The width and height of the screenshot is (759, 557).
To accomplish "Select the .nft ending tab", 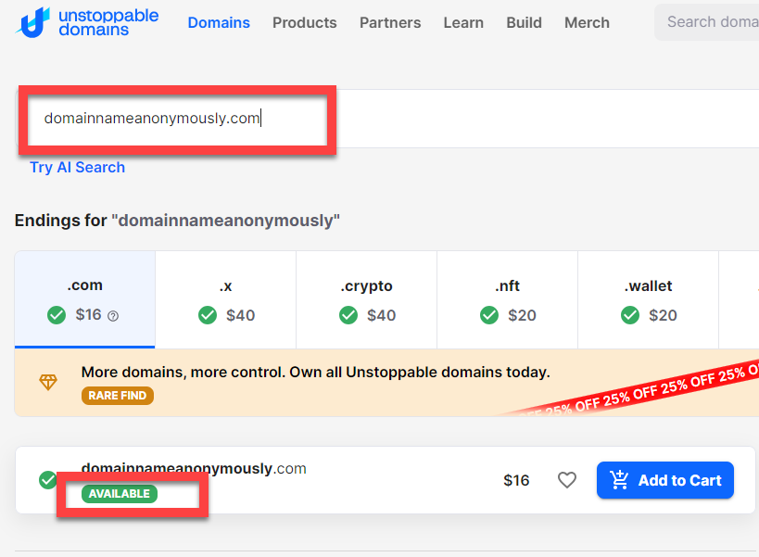I will [x=507, y=299].
